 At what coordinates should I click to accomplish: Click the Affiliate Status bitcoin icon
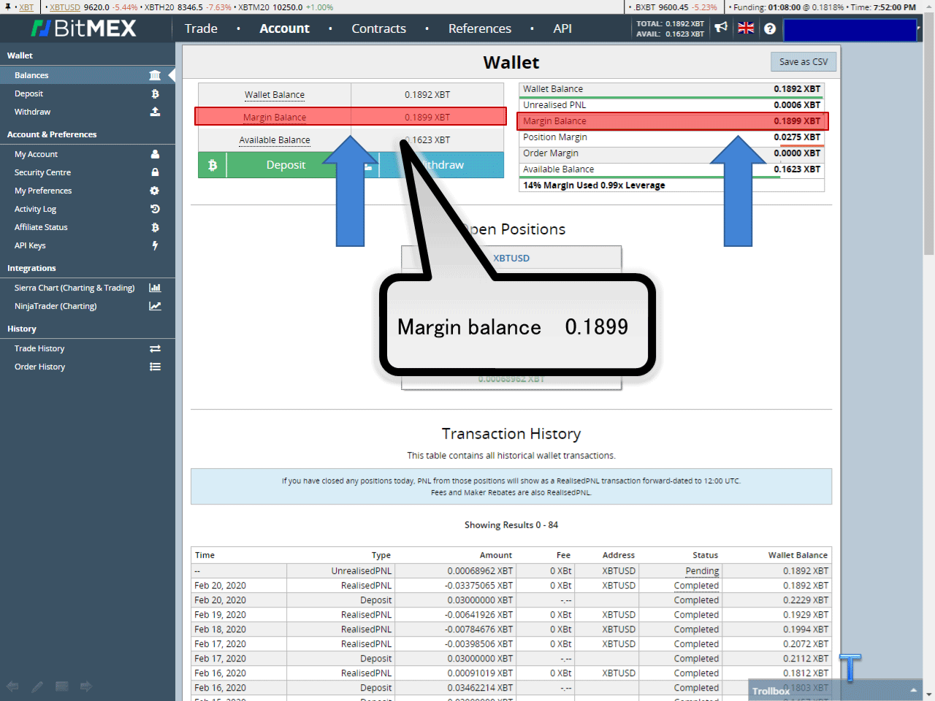click(155, 227)
